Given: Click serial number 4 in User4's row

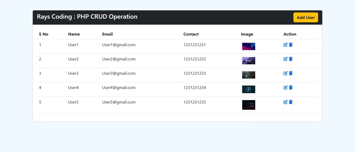Looking at the screenshot, I should [x=40, y=87].
